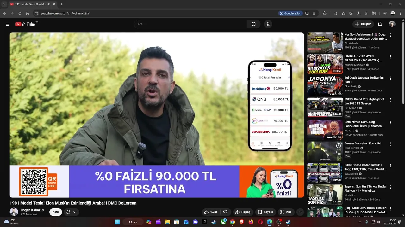Open File Explorer from taskbar
This screenshot has height=227, width=405.
167,222
